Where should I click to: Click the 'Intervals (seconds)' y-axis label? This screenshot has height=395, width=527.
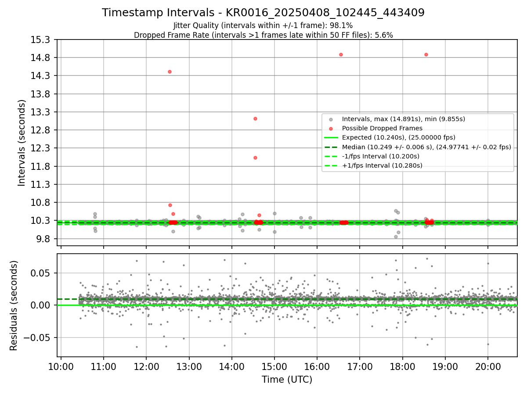tap(22, 143)
